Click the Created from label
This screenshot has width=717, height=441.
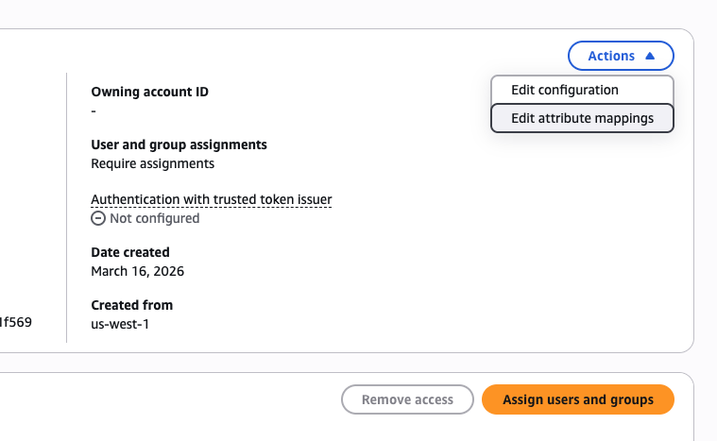tap(131, 305)
